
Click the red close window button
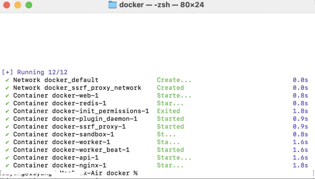pyautogui.click(x=6, y=5)
